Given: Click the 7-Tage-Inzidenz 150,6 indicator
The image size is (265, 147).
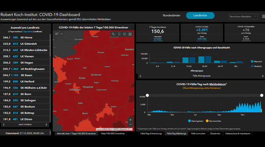Looking at the screenshot, I should point(158,33).
